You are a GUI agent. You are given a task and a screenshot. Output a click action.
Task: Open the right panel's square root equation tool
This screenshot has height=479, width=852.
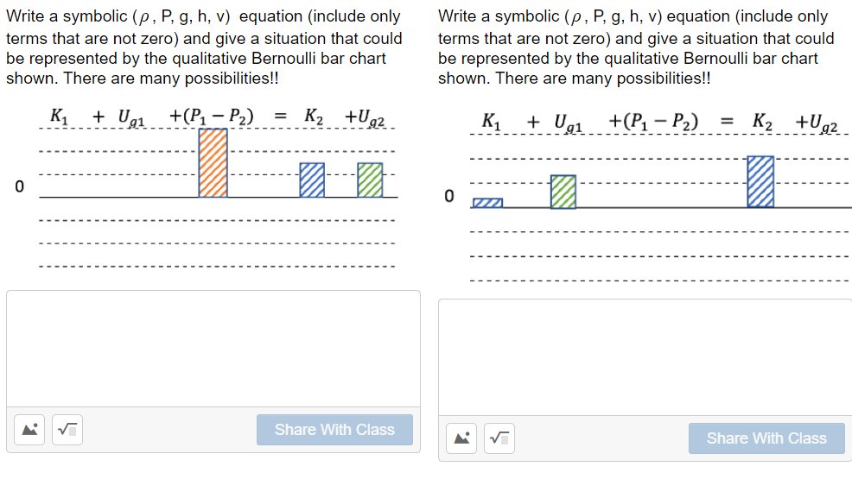498,438
